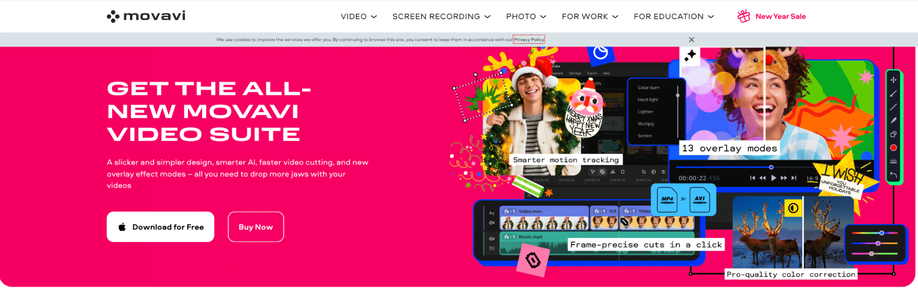The image size is (918, 291).
Task: Select the Video.mov clip on the timeline
Action: (x=544, y=218)
